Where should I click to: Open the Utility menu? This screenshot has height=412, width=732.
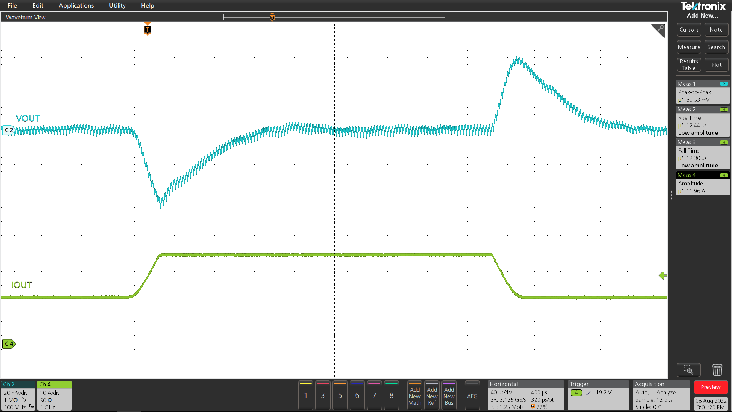coord(117,5)
